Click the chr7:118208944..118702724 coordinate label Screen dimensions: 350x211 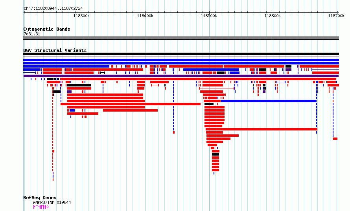[x=53, y=8]
